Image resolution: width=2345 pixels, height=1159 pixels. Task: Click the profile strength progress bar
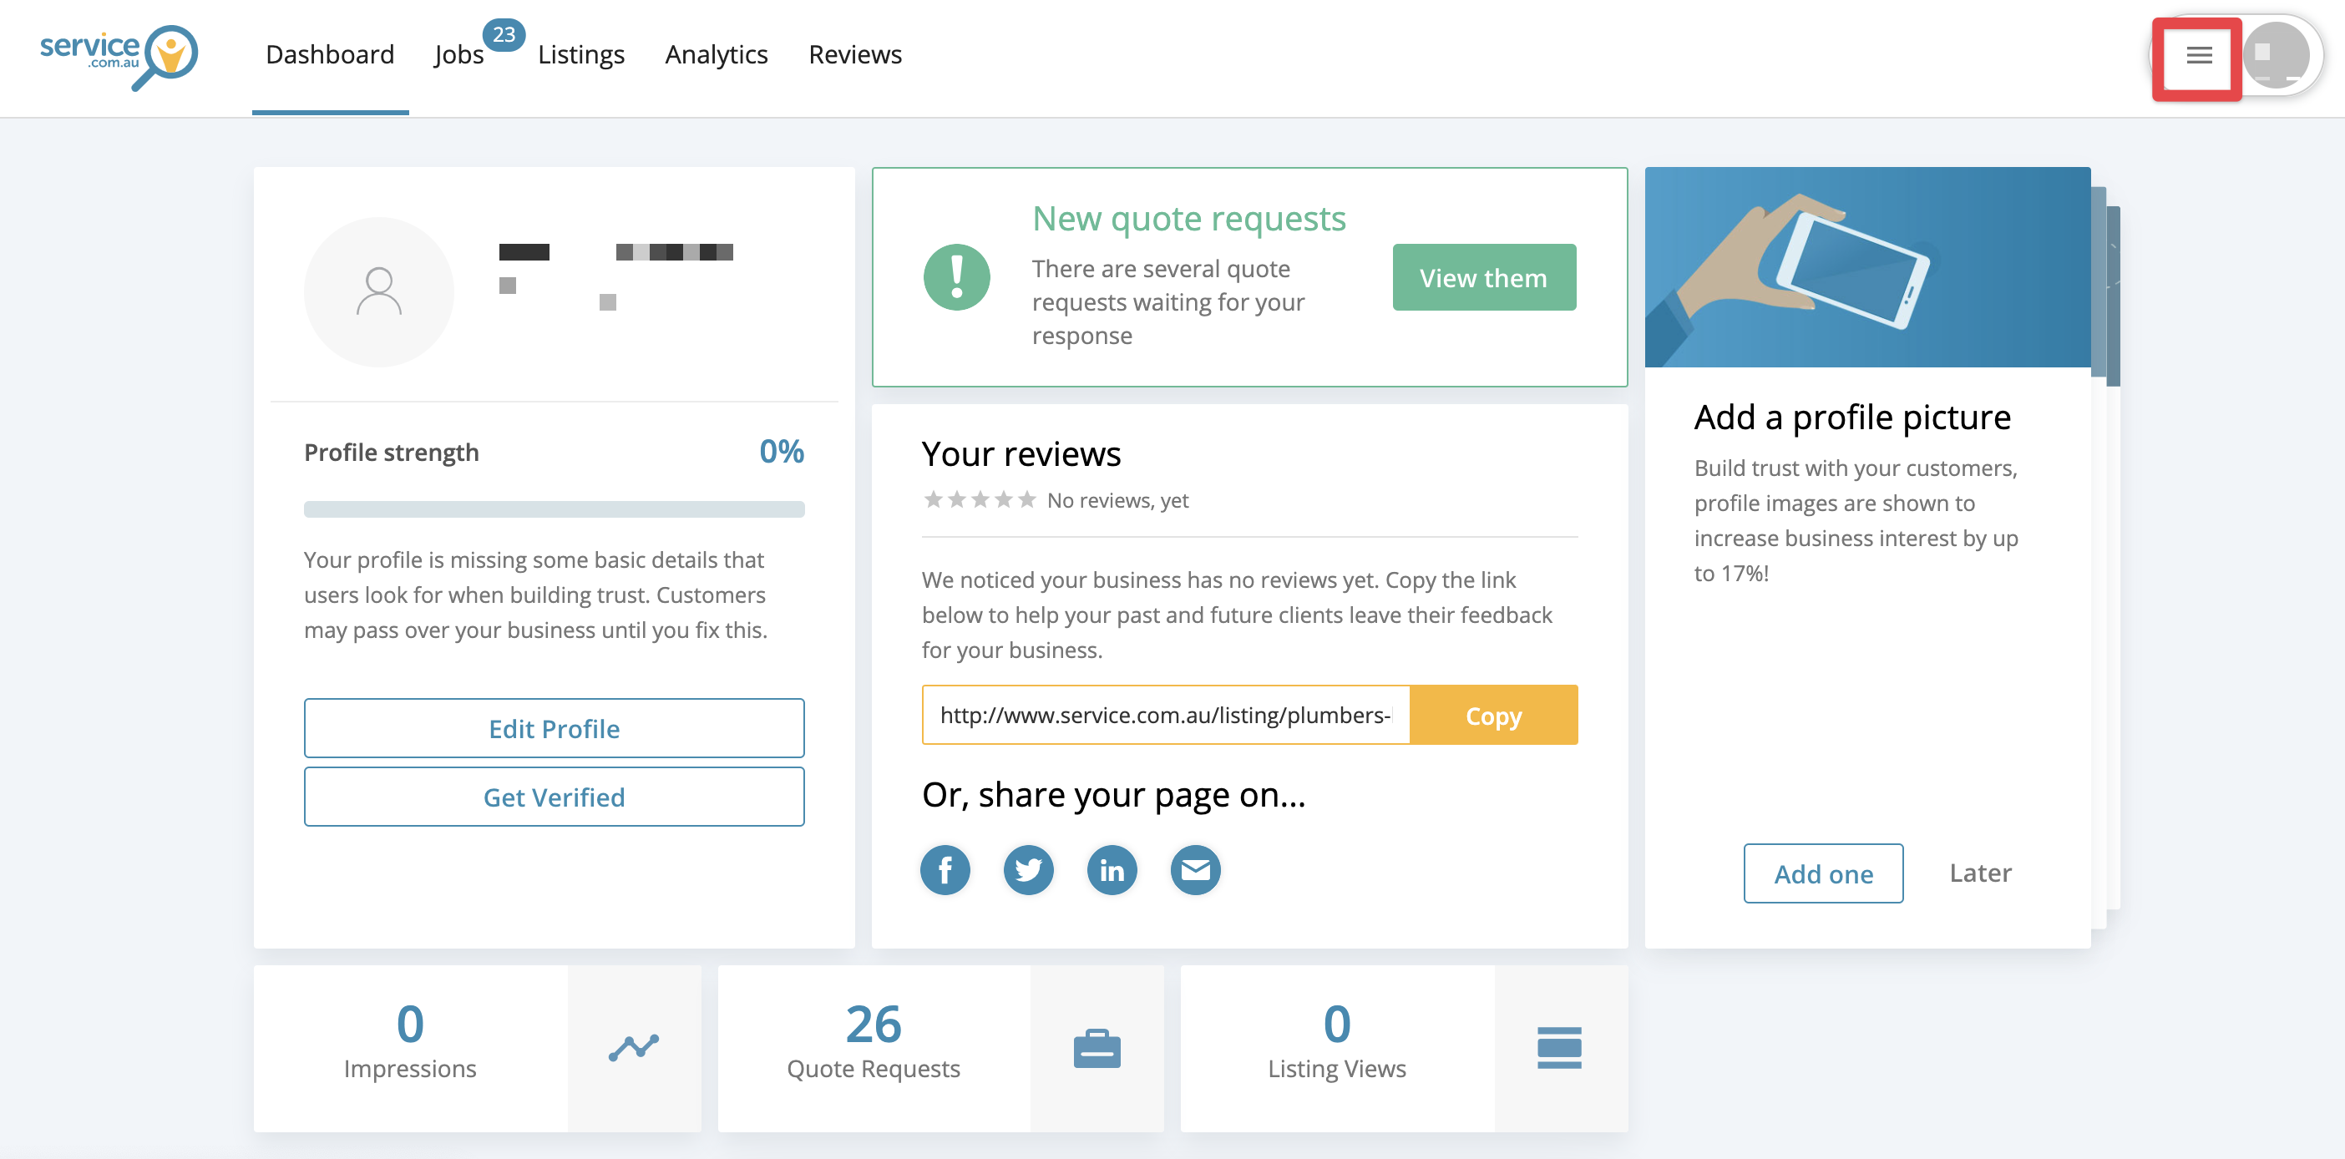[554, 509]
